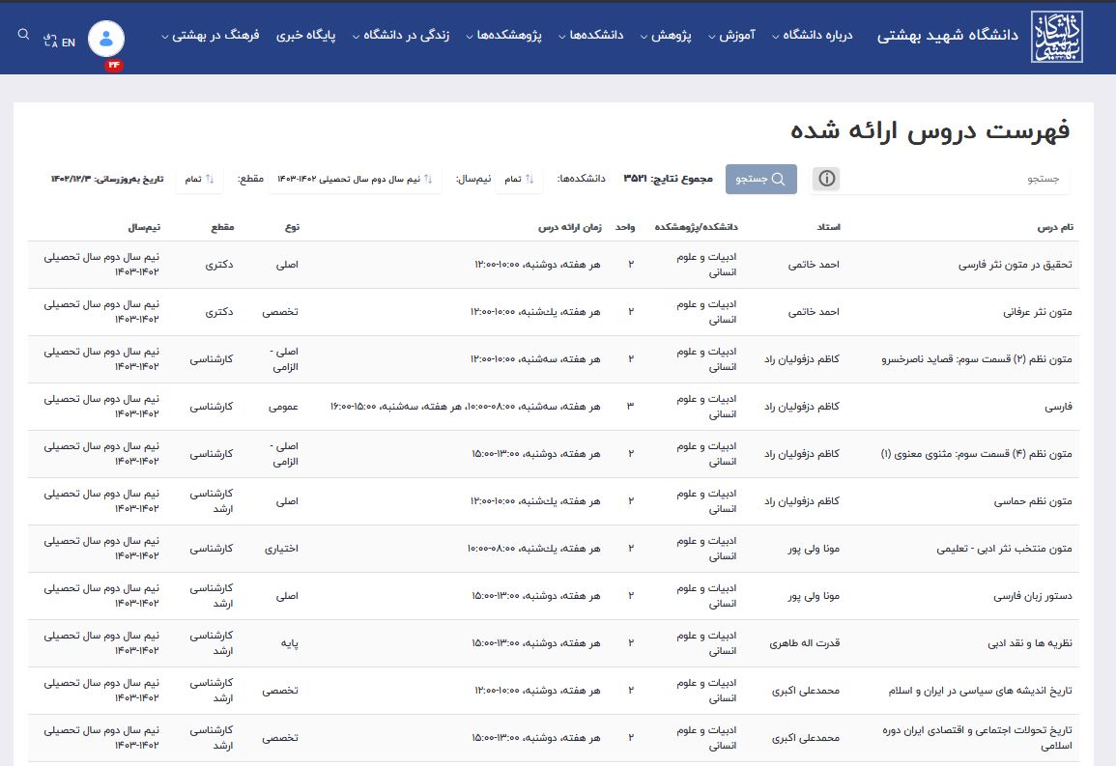1116x766 pixels.
Task: Open the مقطع degree level filter dropdown
Action: (199, 179)
